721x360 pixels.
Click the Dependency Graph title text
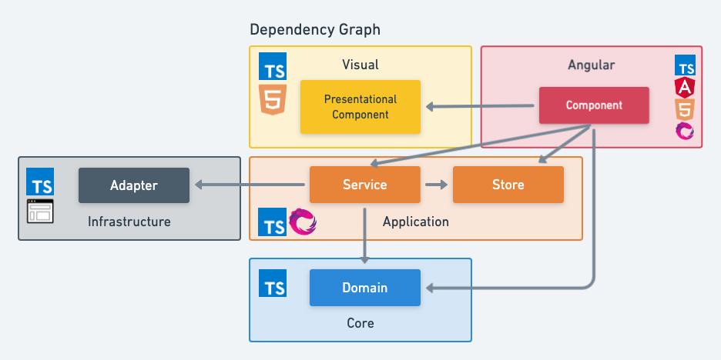click(315, 30)
